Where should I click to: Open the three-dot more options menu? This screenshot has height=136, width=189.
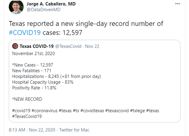[x=178, y=4]
